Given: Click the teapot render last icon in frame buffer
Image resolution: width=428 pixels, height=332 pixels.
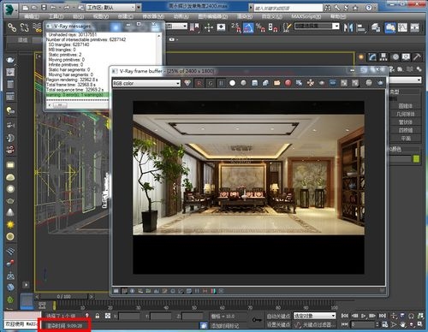Looking at the screenshot, I should [x=380, y=83].
